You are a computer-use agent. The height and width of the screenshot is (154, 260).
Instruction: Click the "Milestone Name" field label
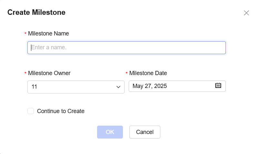pos(48,33)
